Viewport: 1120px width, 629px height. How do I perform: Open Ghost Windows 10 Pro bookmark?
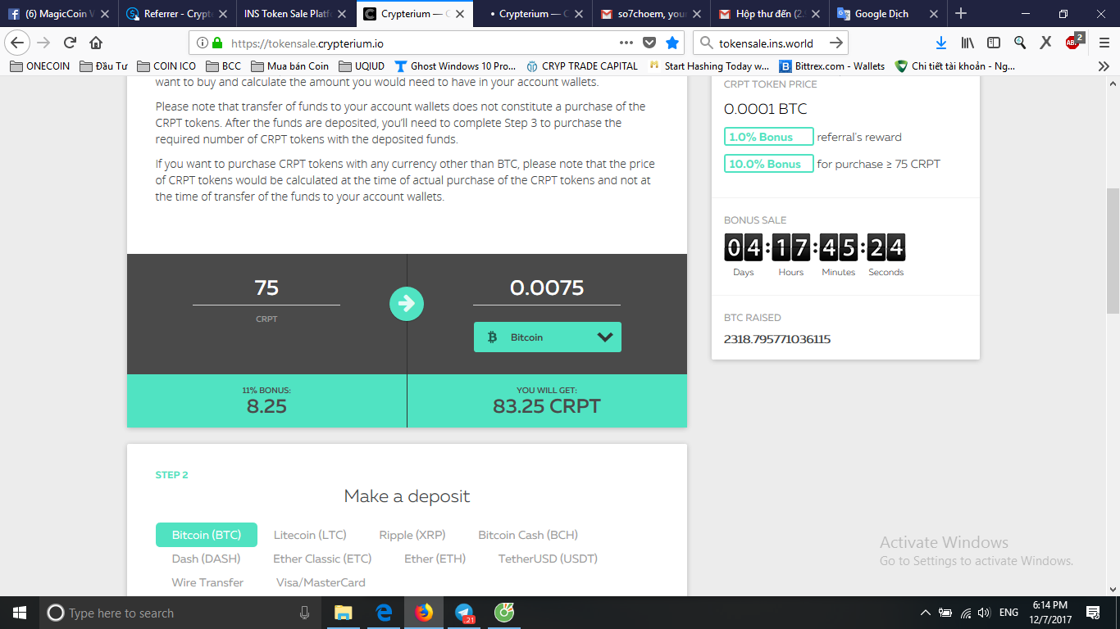pyautogui.click(x=455, y=66)
